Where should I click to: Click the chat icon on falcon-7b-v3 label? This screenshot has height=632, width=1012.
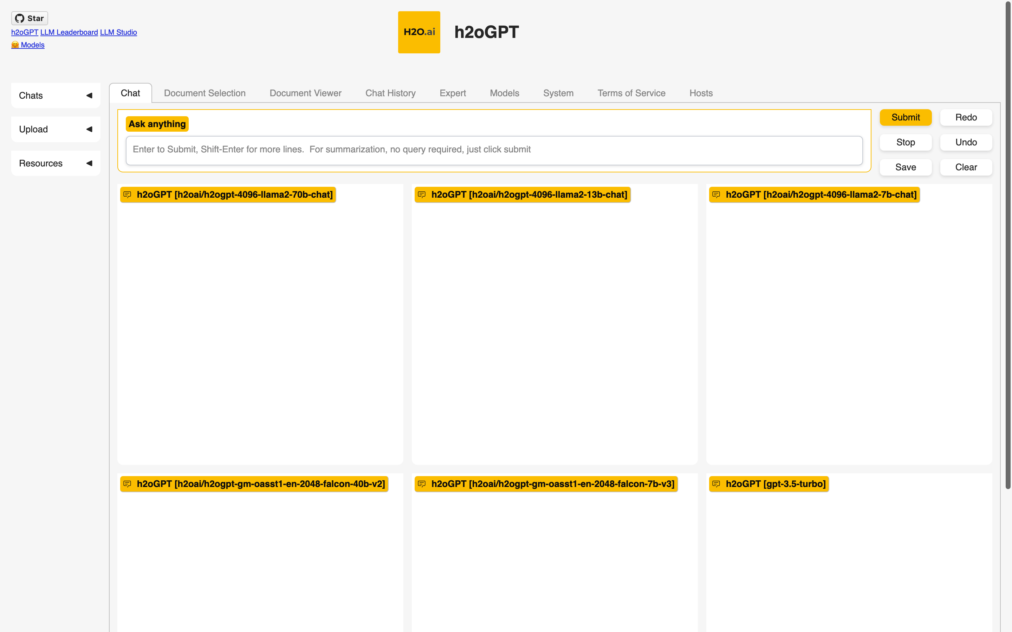click(422, 483)
